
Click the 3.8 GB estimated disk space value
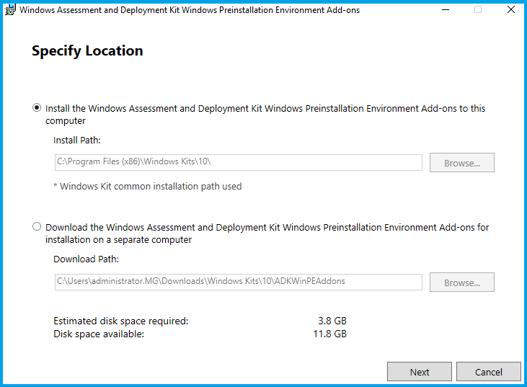(x=332, y=321)
